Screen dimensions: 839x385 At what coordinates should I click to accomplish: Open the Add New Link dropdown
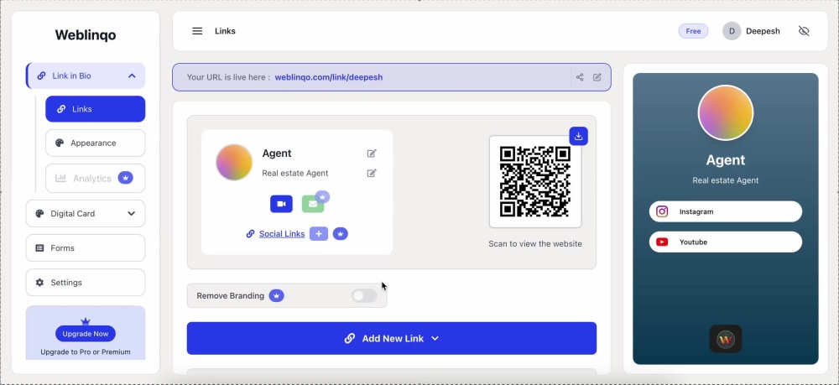(392, 338)
